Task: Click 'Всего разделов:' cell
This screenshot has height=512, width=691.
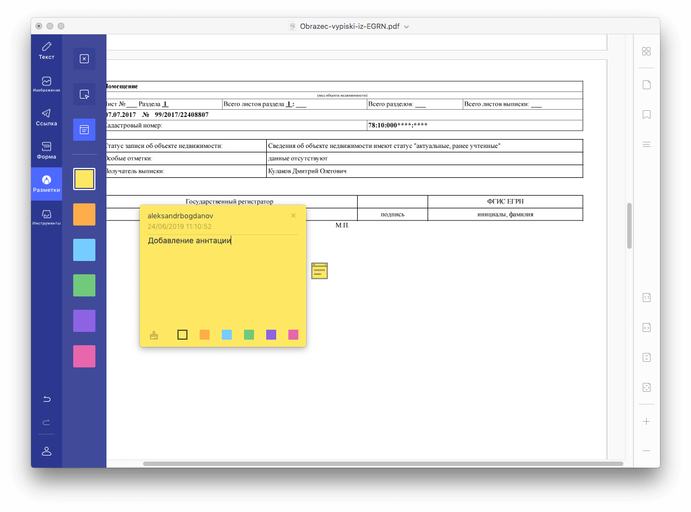Action: [415, 104]
